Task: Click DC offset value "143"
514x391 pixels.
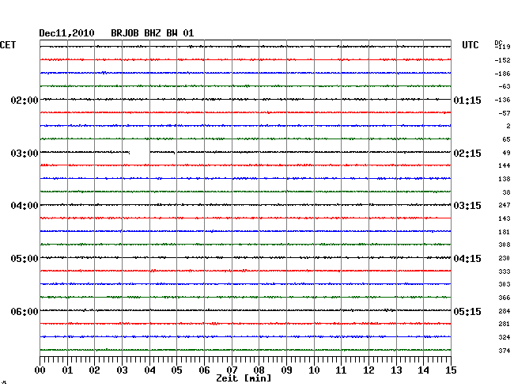Action: [x=505, y=218]
